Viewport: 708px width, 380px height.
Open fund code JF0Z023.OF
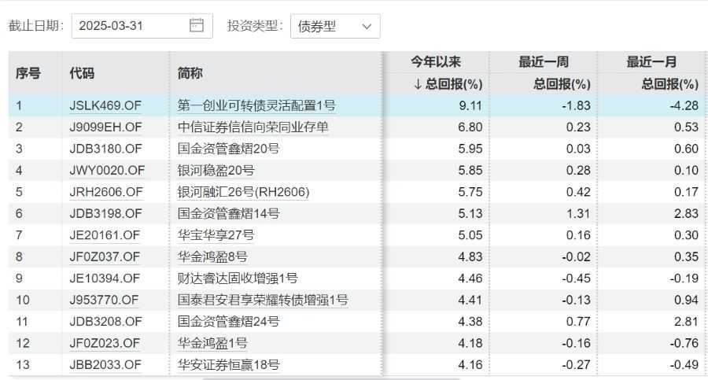click(x=105, y=343)
